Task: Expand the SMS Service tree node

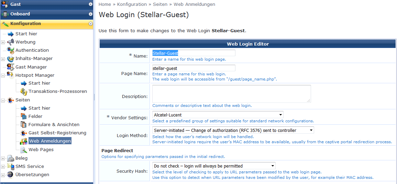Action: pyautogui.click(x=3, y=167)
